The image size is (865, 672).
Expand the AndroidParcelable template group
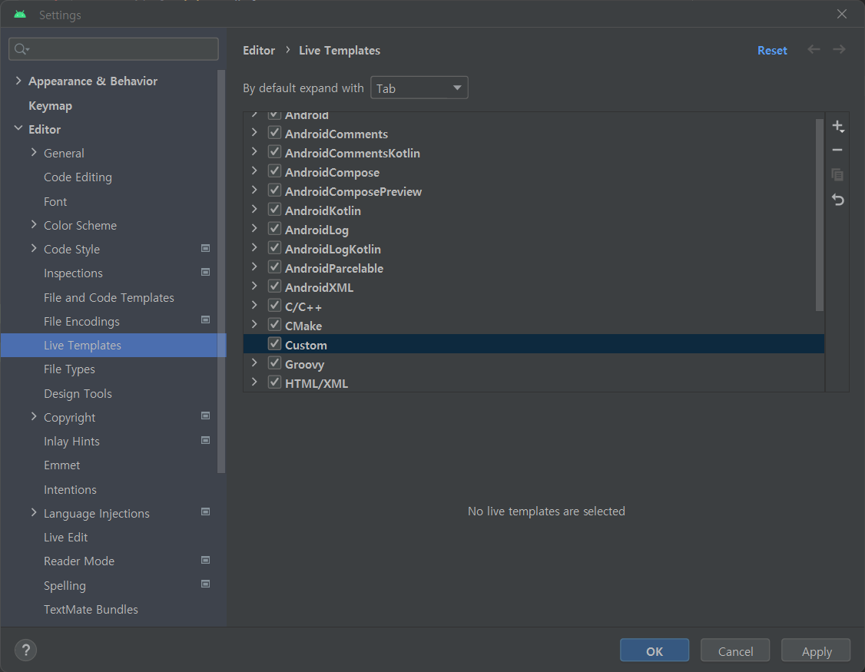pos(254,266)
